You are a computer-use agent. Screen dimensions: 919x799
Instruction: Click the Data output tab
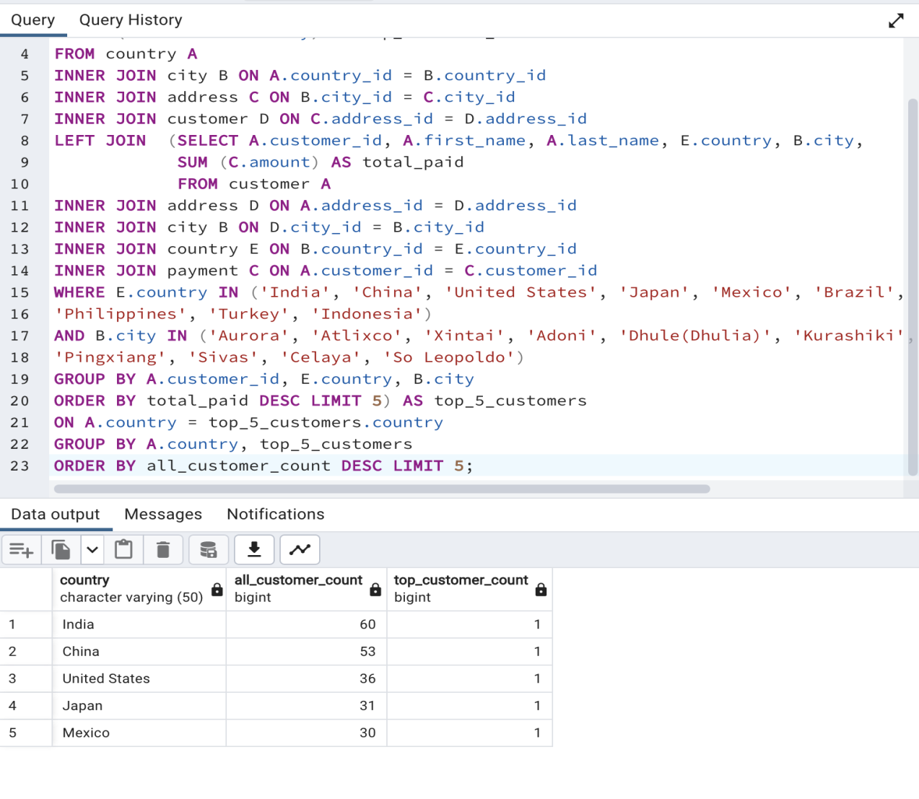[x=56, y=514]
